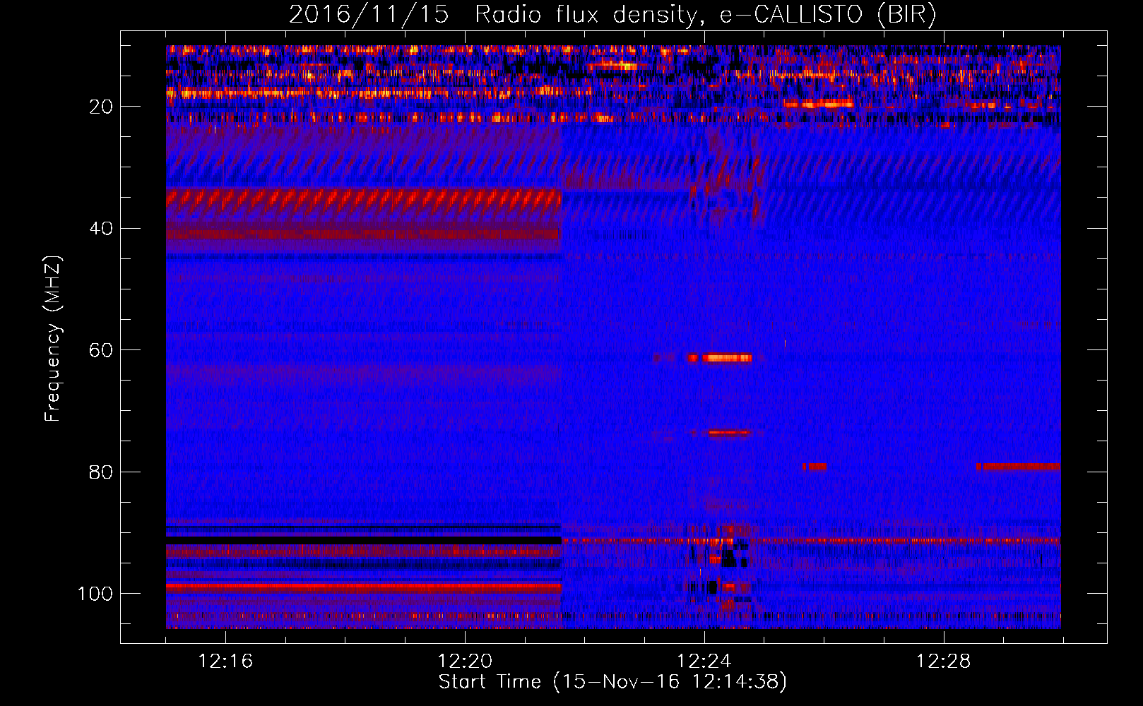The image size is (1143, 706).
Task: Click the 60 tick label on frequency axis
Action: 102,350
